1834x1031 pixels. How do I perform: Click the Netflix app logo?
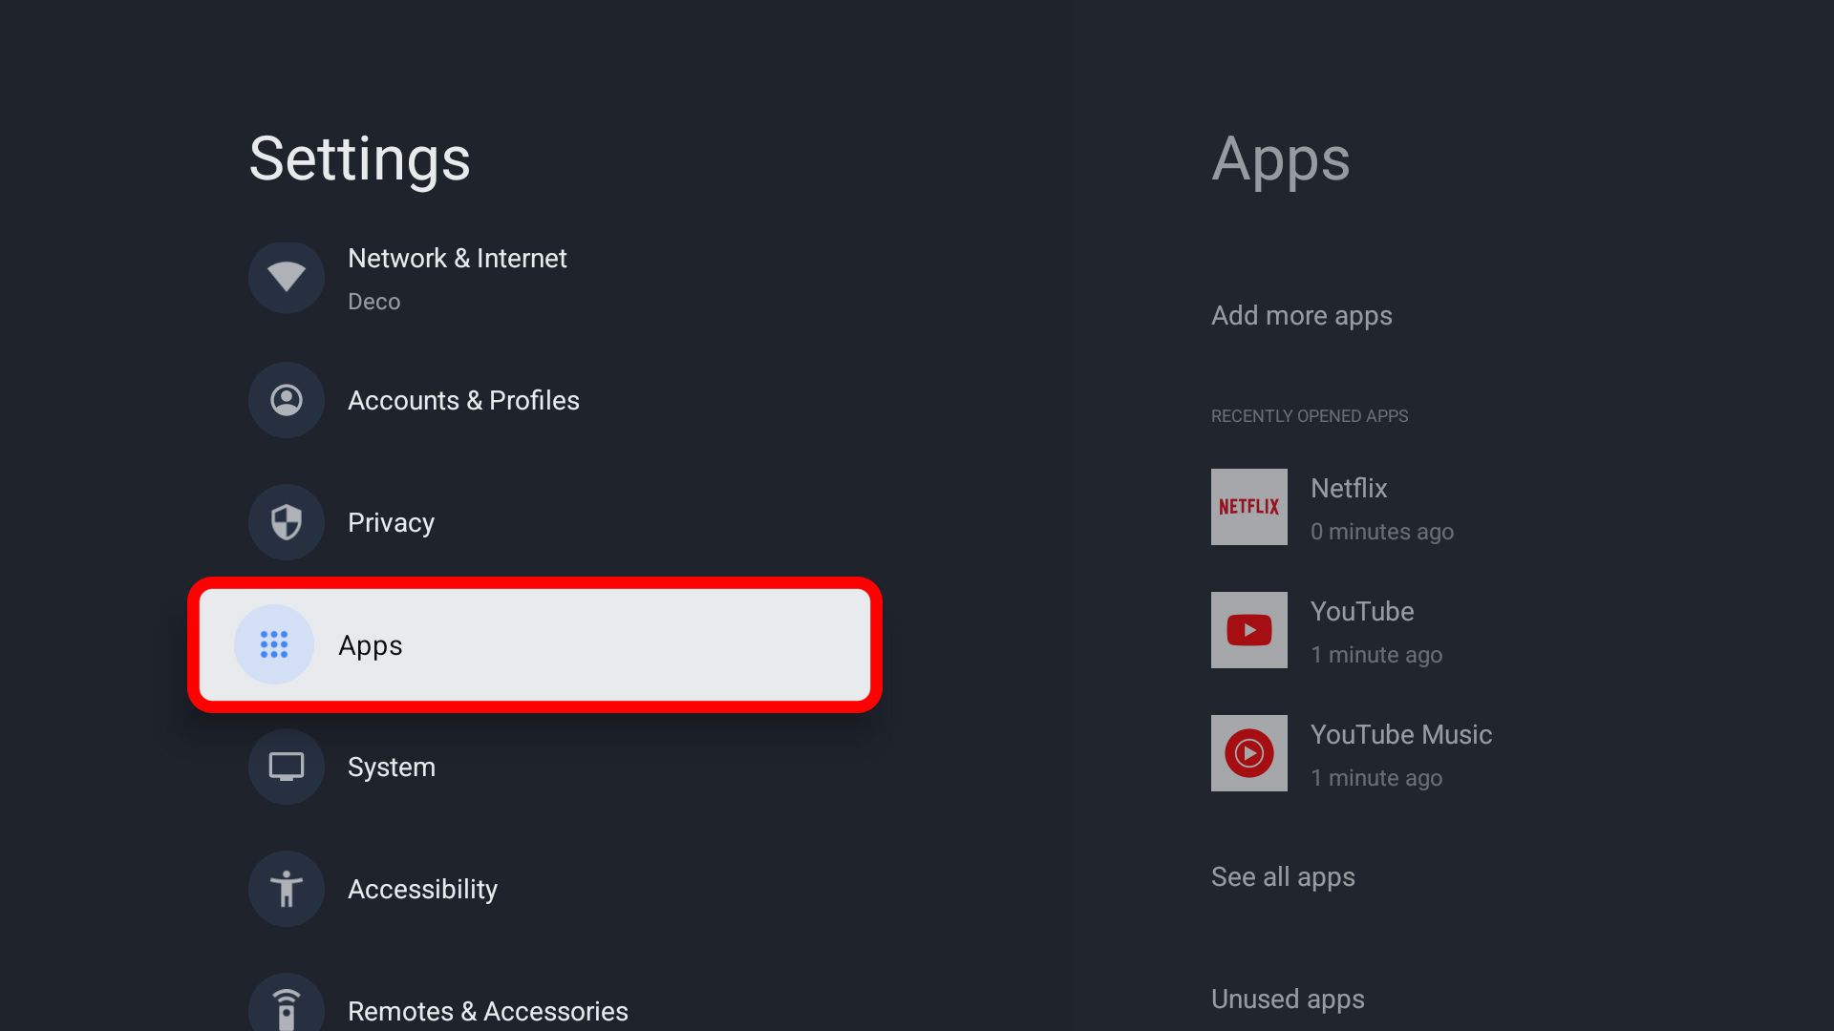[1249, 507]
